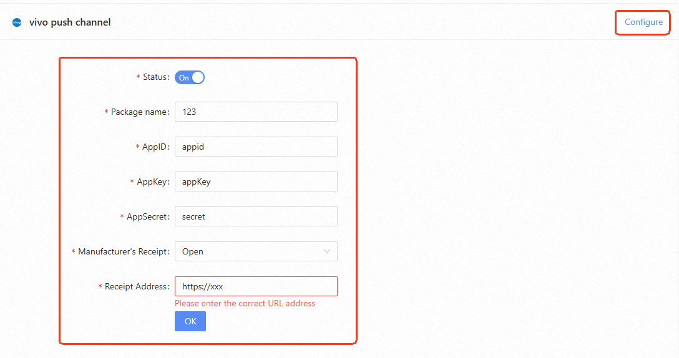Focus the Package name input field
Image resolution: width=679 pixels, height=358 pixels.
256,112
